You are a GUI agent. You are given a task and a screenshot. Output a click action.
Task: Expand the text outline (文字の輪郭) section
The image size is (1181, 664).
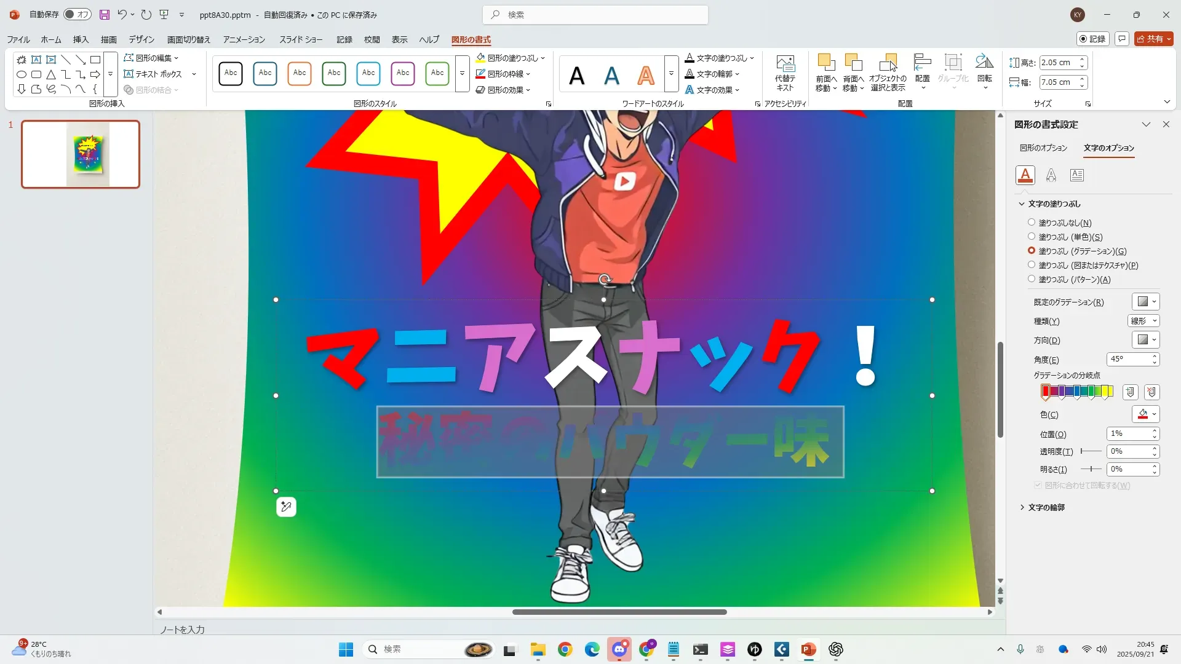[x=1046, y=507]
